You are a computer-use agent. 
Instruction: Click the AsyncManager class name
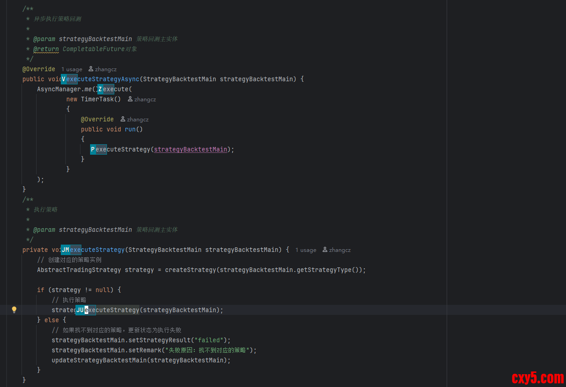click(x=59, y=89)
